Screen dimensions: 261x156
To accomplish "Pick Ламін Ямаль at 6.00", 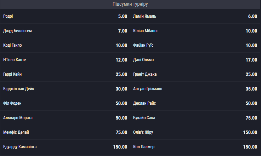I will [x=195, y=16].
